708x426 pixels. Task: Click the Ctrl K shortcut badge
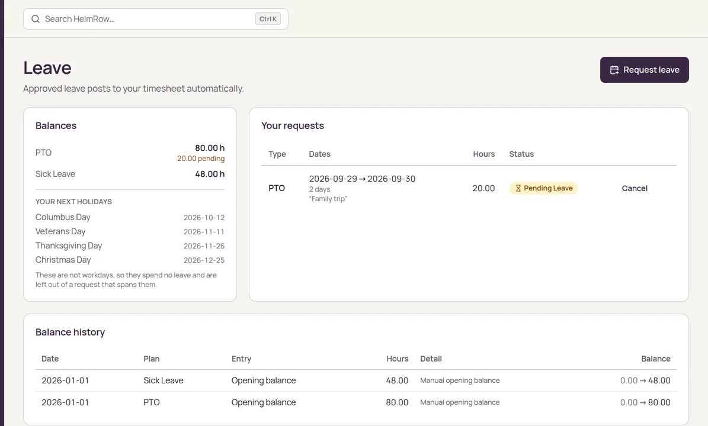click(x=268, y=19)
